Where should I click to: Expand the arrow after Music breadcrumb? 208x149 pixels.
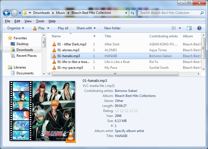(x=68, y=13)
